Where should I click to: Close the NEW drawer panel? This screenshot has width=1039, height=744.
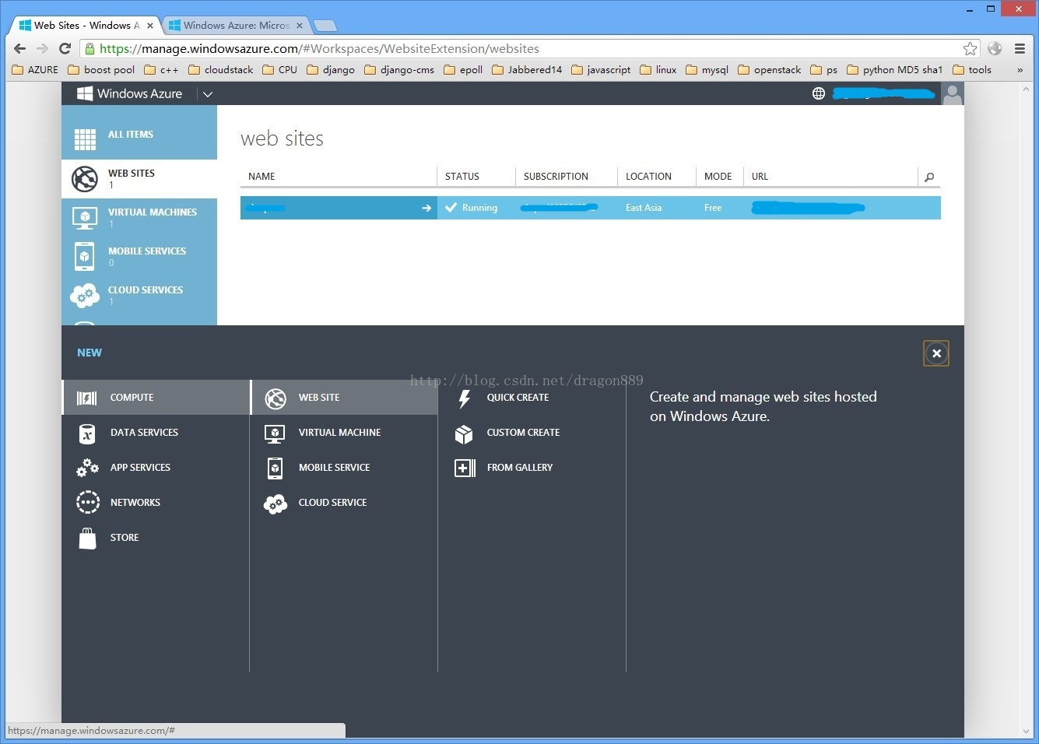[x=936, y=353]
